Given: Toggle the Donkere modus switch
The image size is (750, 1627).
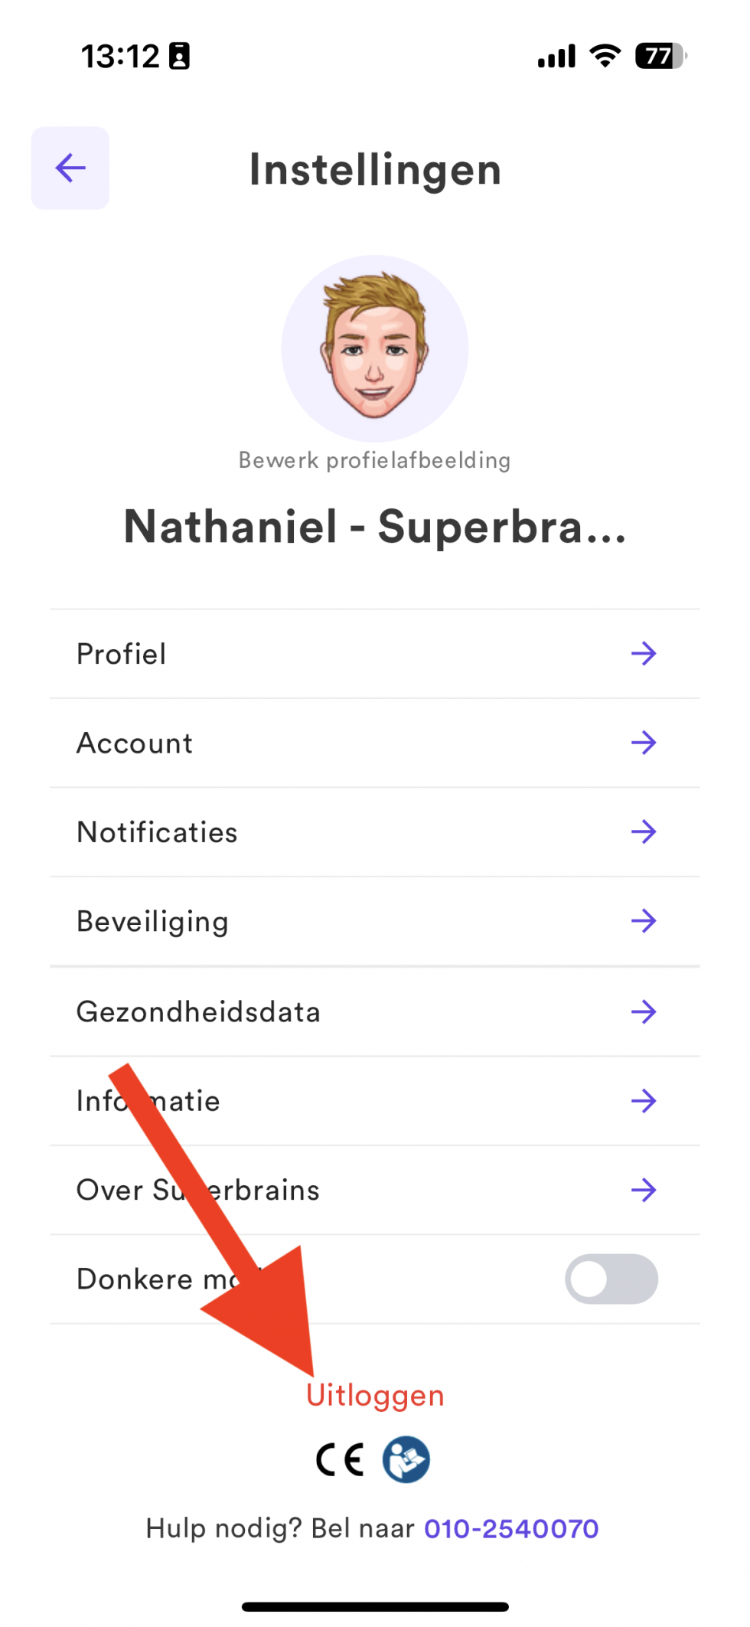Looking at the screenshot, I should (x=611, y=1279).
